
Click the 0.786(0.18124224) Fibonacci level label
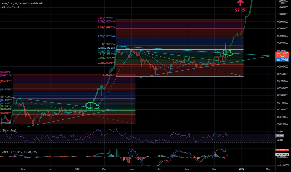tap(106, 48)
